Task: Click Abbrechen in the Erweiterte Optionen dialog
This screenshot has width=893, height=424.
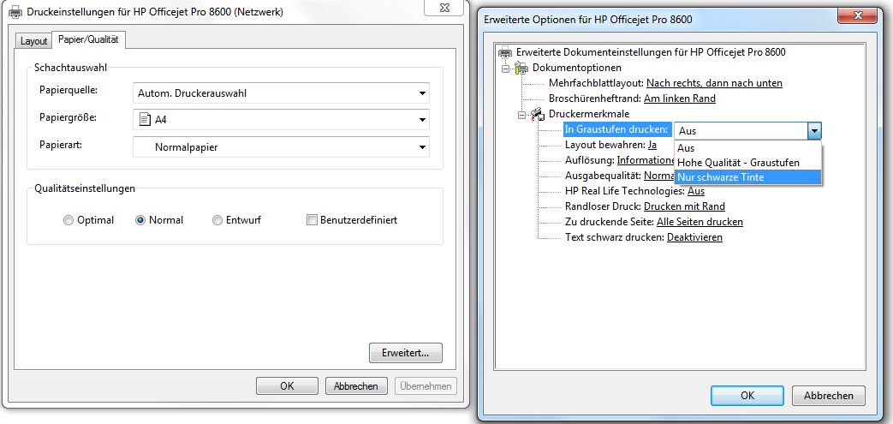Action: (829, 396)
